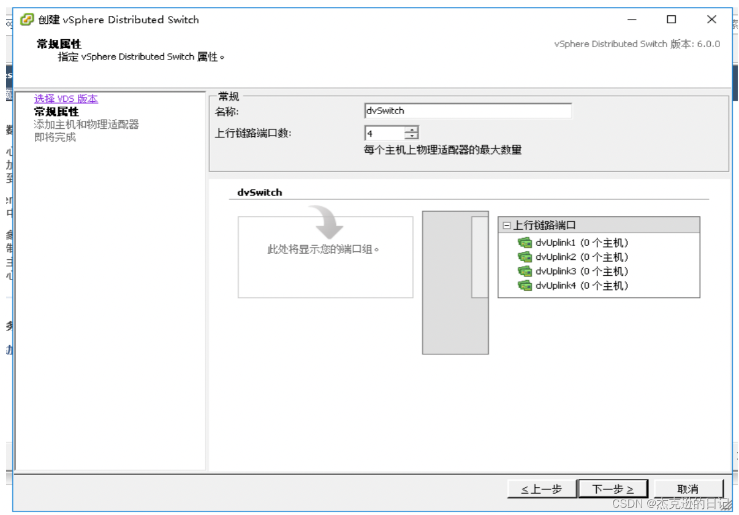739x515 pixels.
Task: Select the dvUplink4 adapter icon
Action: tap(525, 285)
